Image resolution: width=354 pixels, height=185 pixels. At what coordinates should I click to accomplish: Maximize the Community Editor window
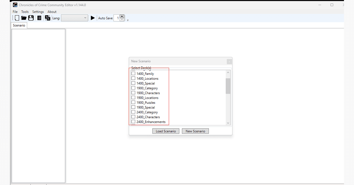point(332,5)
